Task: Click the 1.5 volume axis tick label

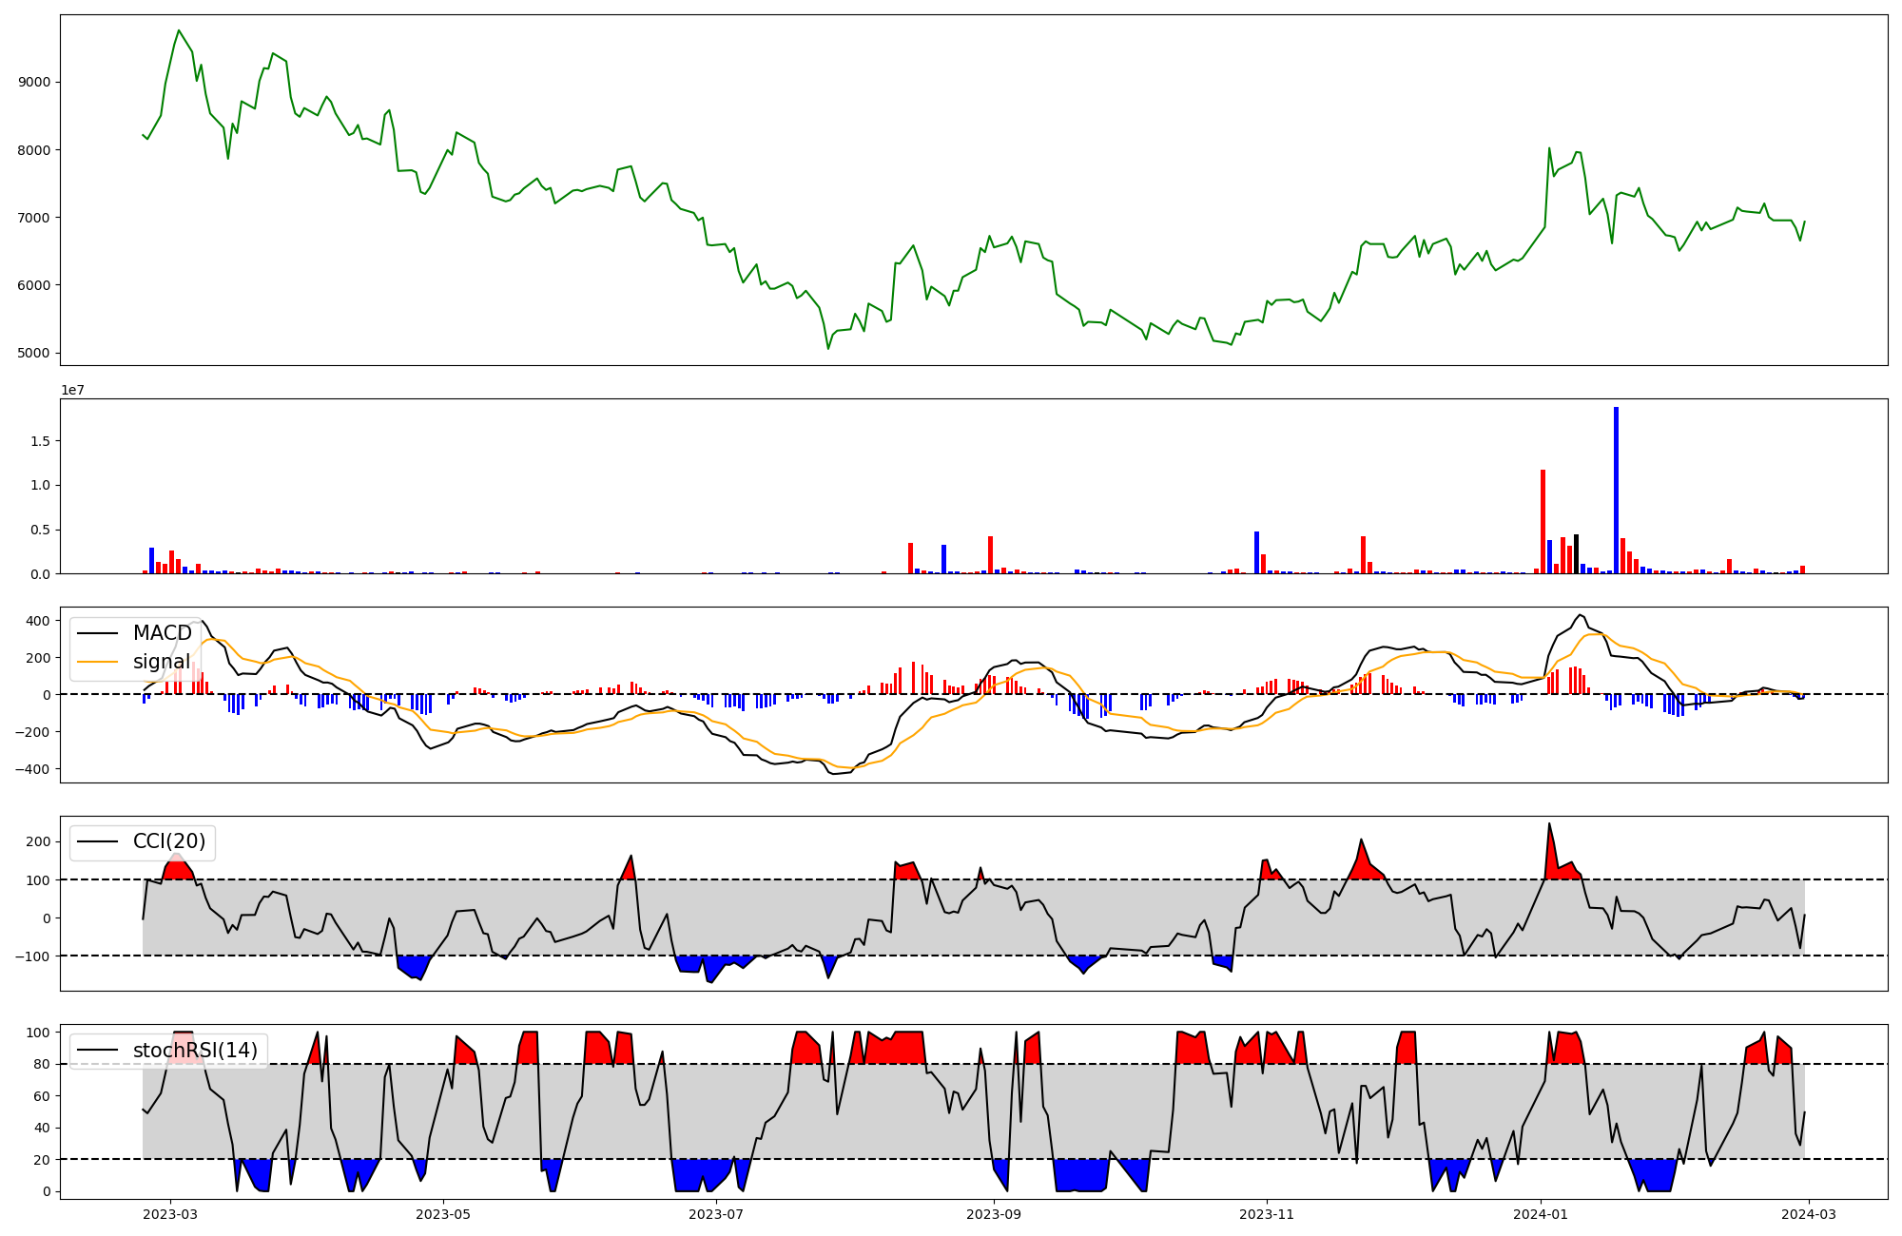Action: click(x=39, y=441)
